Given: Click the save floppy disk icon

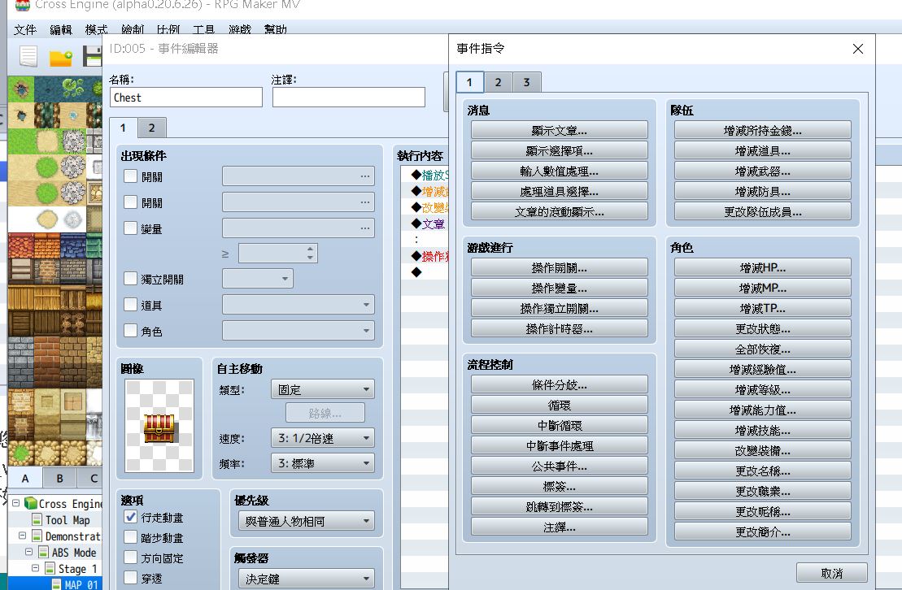Looking at the screenshot, I should [93, 56].
